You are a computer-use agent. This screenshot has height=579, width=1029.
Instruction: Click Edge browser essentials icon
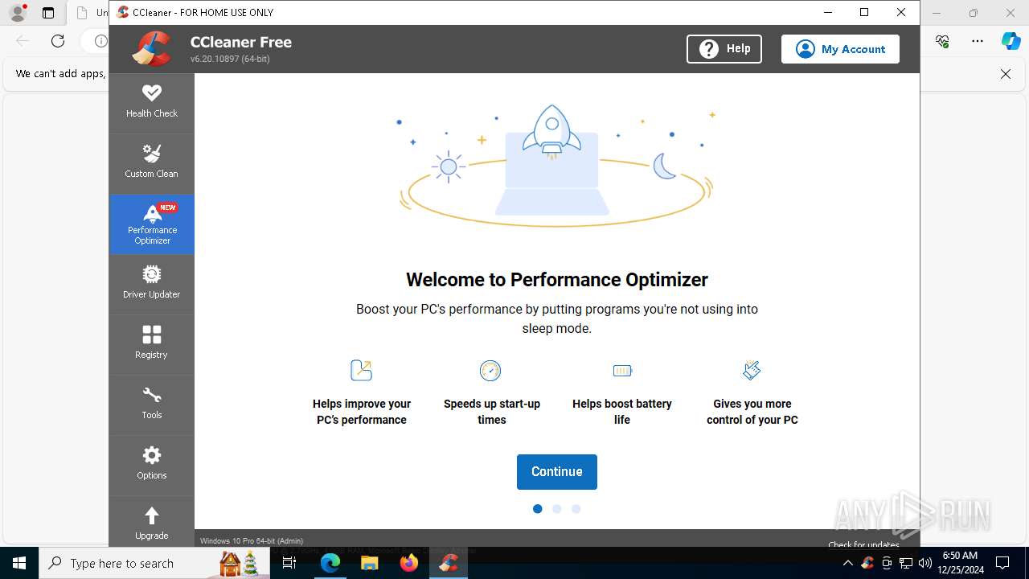[x=942, y=41]
